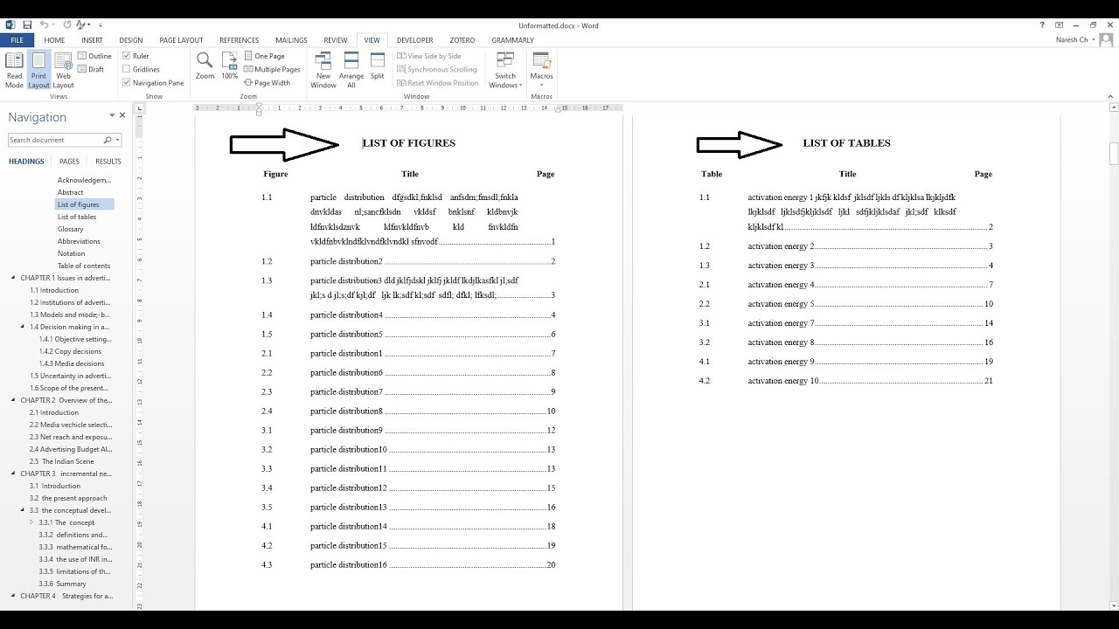
Task: Go to List of tables heading
Action: (x=77, y=217)
